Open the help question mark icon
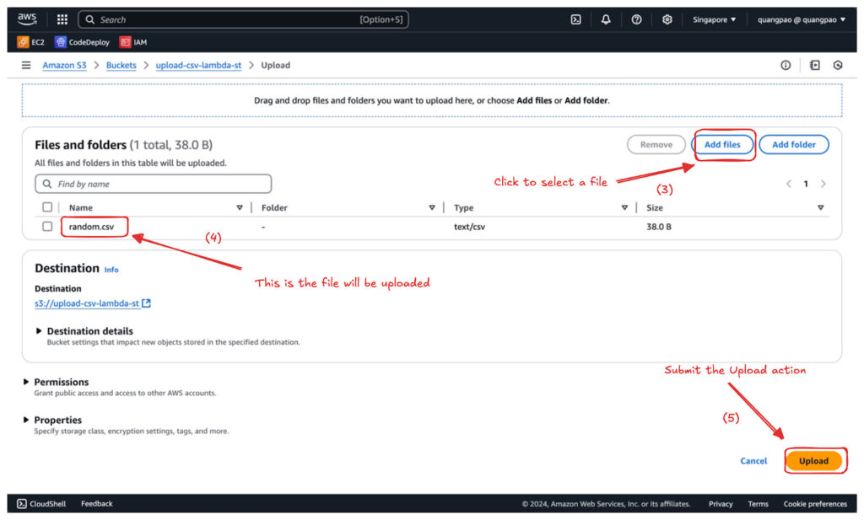This screenshot has height=520, width=864. click(x=636, y=19)
